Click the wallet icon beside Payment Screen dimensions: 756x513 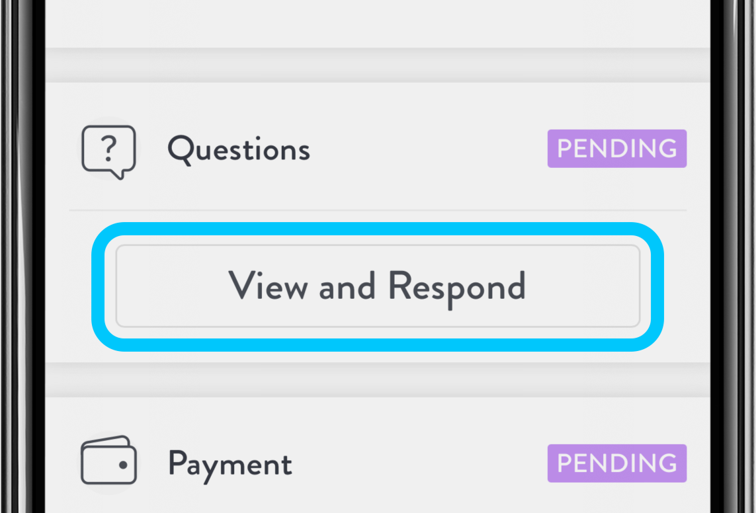108,460
